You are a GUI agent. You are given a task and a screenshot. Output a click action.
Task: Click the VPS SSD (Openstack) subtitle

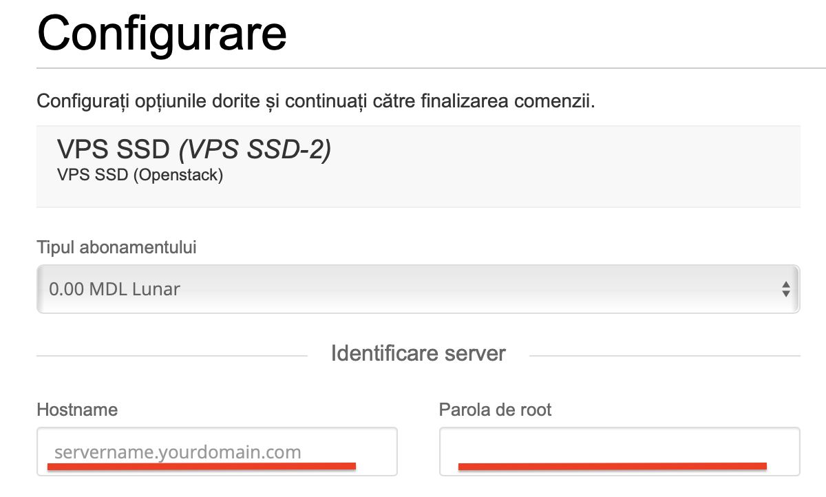pyautogui.click(x=140, y=175)
